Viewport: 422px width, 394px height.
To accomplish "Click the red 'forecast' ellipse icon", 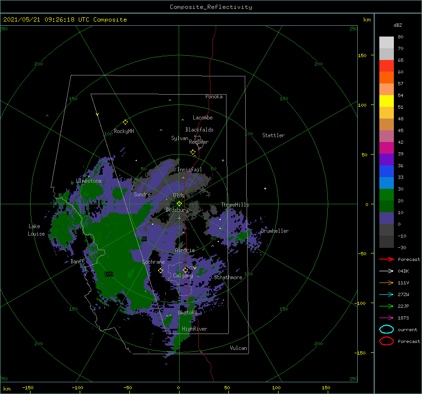I will 386,341.
